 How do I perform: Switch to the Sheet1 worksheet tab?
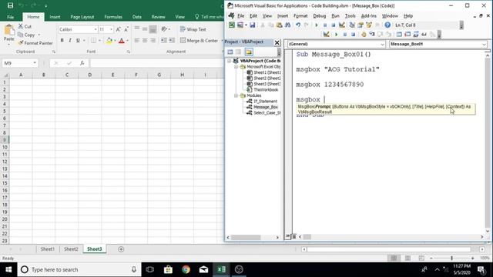tap(48, 249)
